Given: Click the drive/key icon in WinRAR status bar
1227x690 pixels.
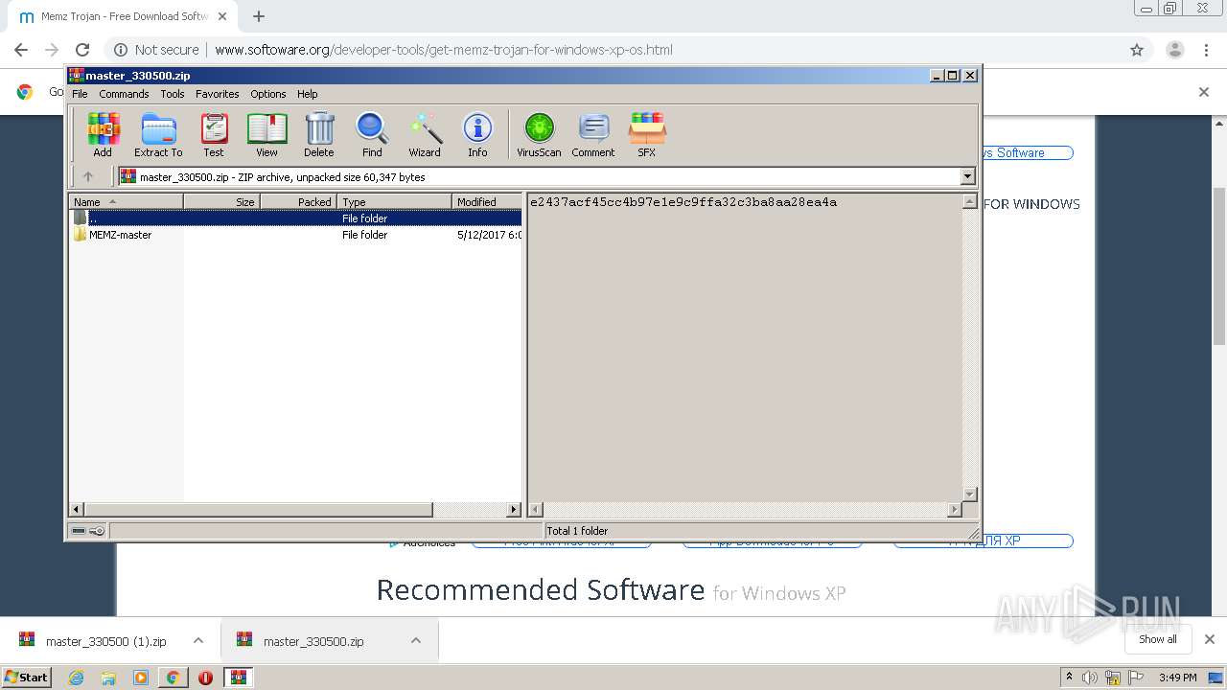Looking at the screenshot, I should (88, 531).
